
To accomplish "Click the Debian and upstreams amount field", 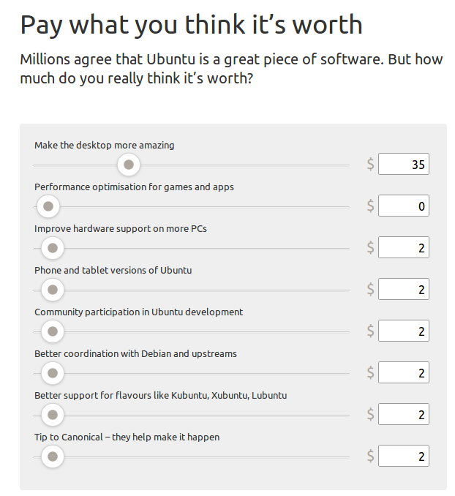I will pyautogui.click(x=403, y=373).
